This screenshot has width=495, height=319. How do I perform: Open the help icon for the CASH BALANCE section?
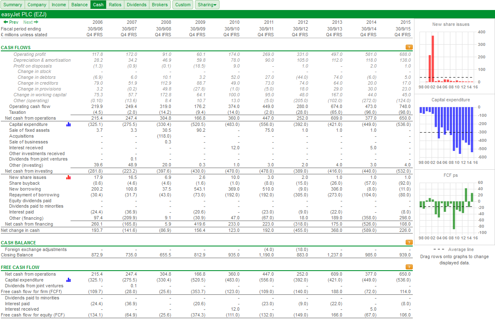pos(409,242)
